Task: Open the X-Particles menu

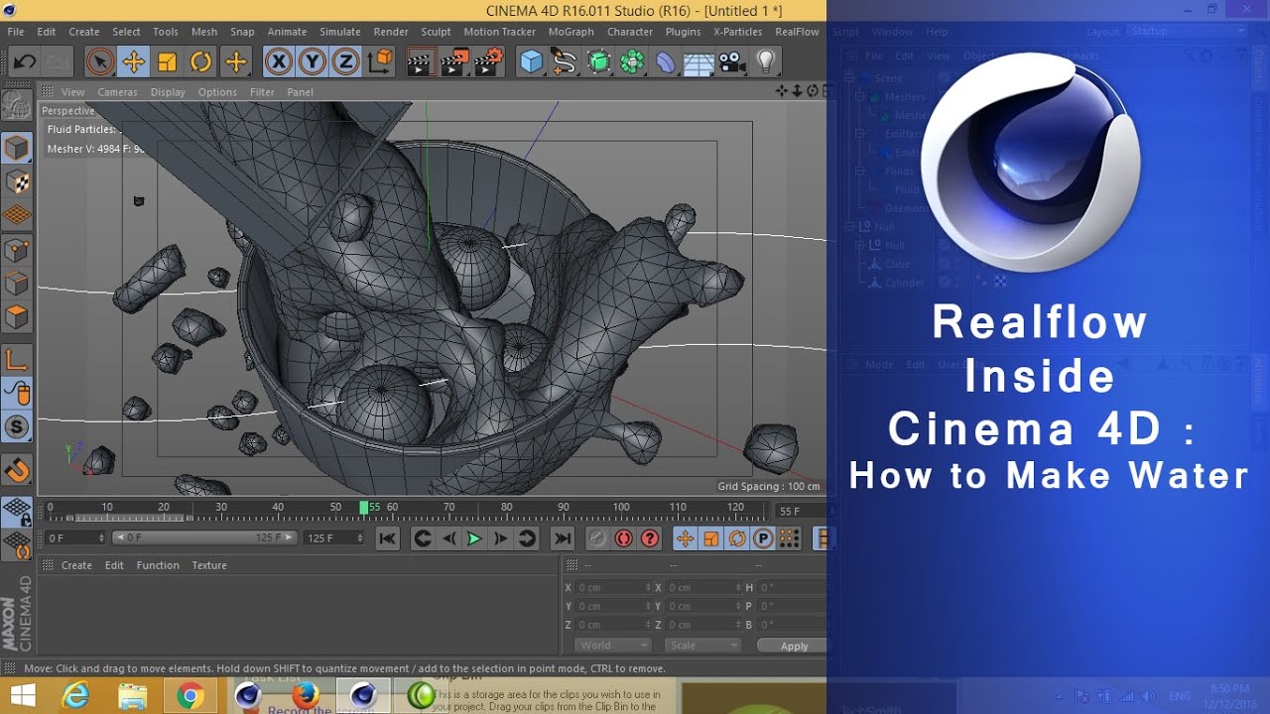Action: pyautogui.click(x=737, y=32)
